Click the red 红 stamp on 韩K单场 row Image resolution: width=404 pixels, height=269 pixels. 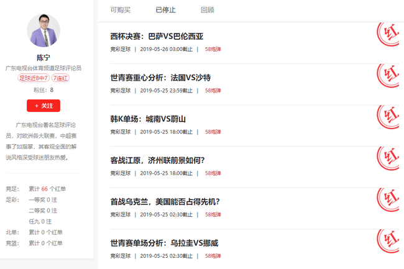(x=391, y=119)
